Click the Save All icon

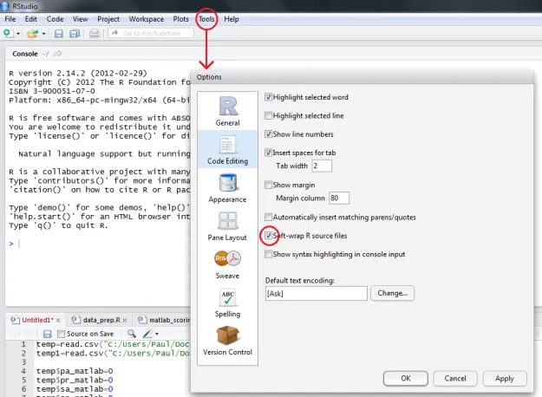(75, 34)
